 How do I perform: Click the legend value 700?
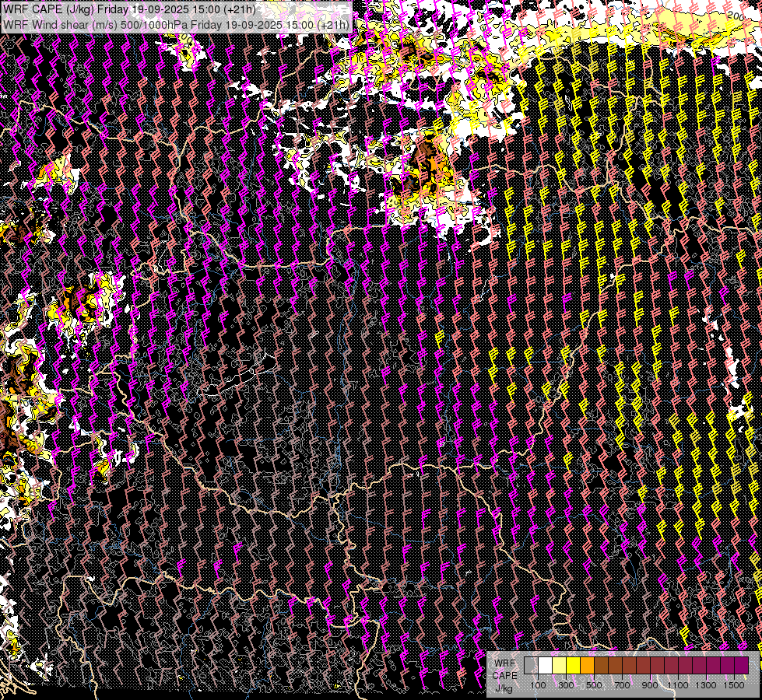coord(622,685)
